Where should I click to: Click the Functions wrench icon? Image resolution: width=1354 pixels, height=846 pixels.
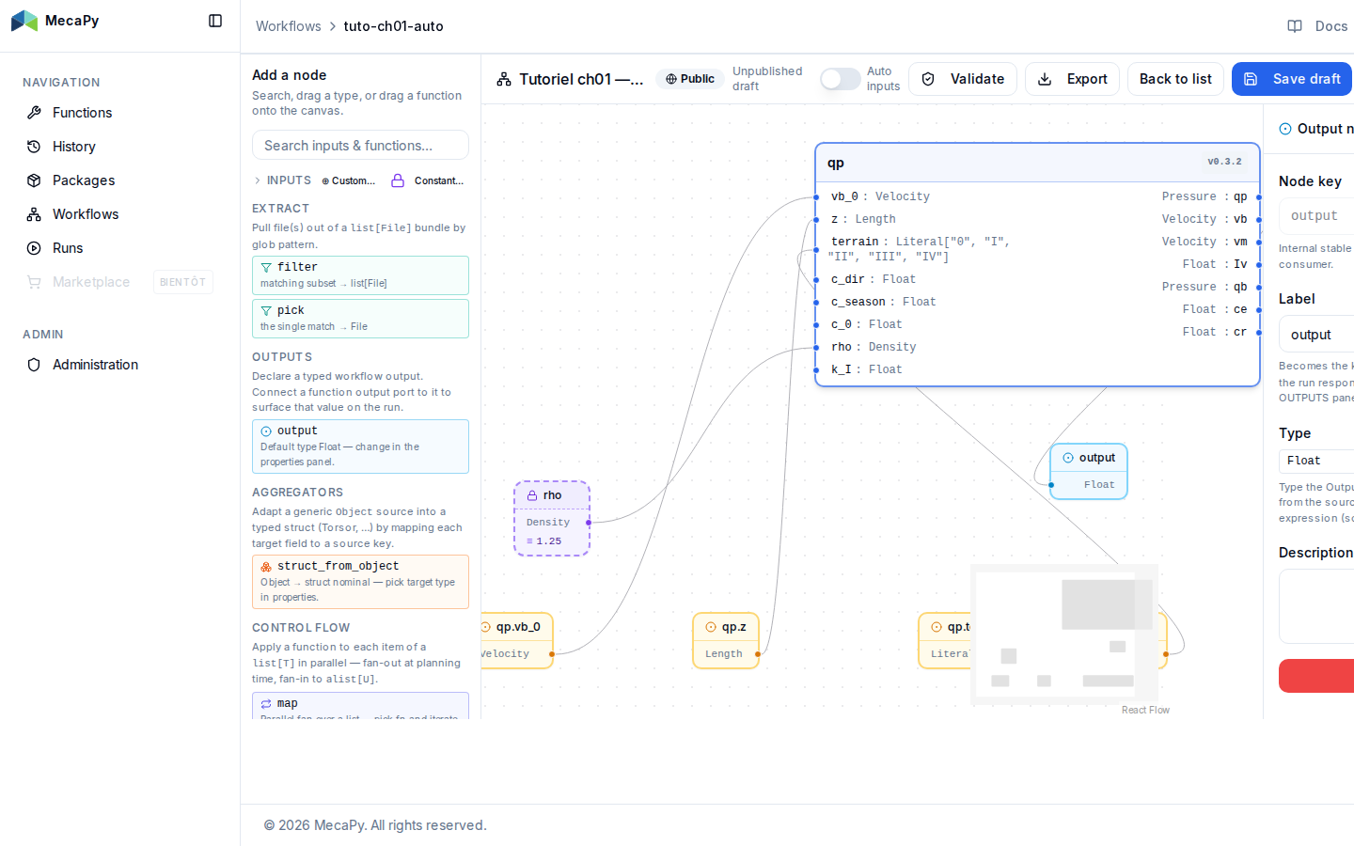[x=34, y=113]
